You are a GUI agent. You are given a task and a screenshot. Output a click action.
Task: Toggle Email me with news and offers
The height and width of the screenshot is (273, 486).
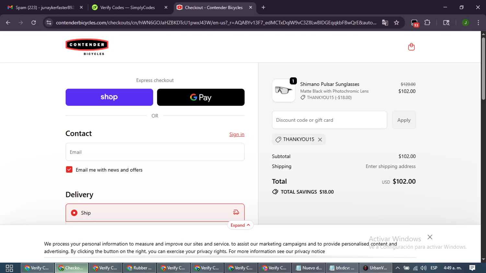click(69, 170)
